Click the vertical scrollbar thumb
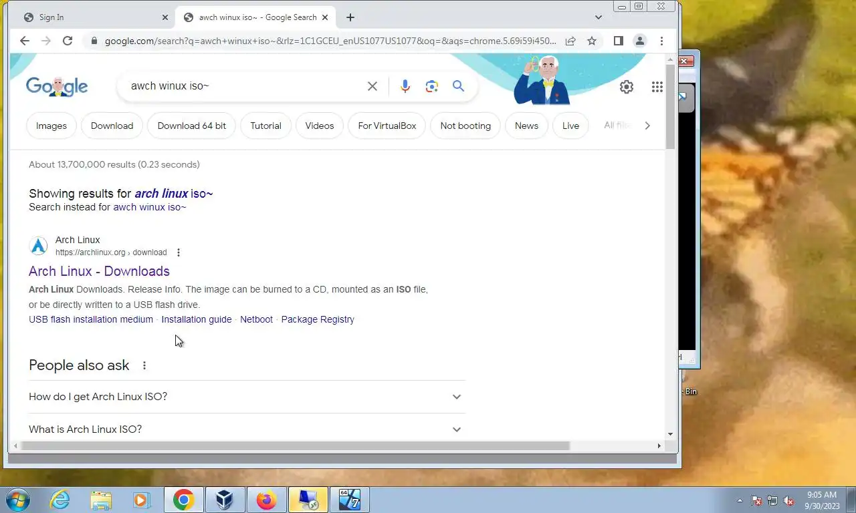This screenshot has height=513, width=856. click(x=671, y=107)
